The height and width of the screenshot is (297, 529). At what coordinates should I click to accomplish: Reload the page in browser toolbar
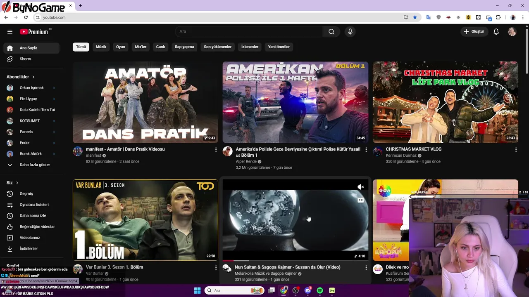click(x=26, y=17)
